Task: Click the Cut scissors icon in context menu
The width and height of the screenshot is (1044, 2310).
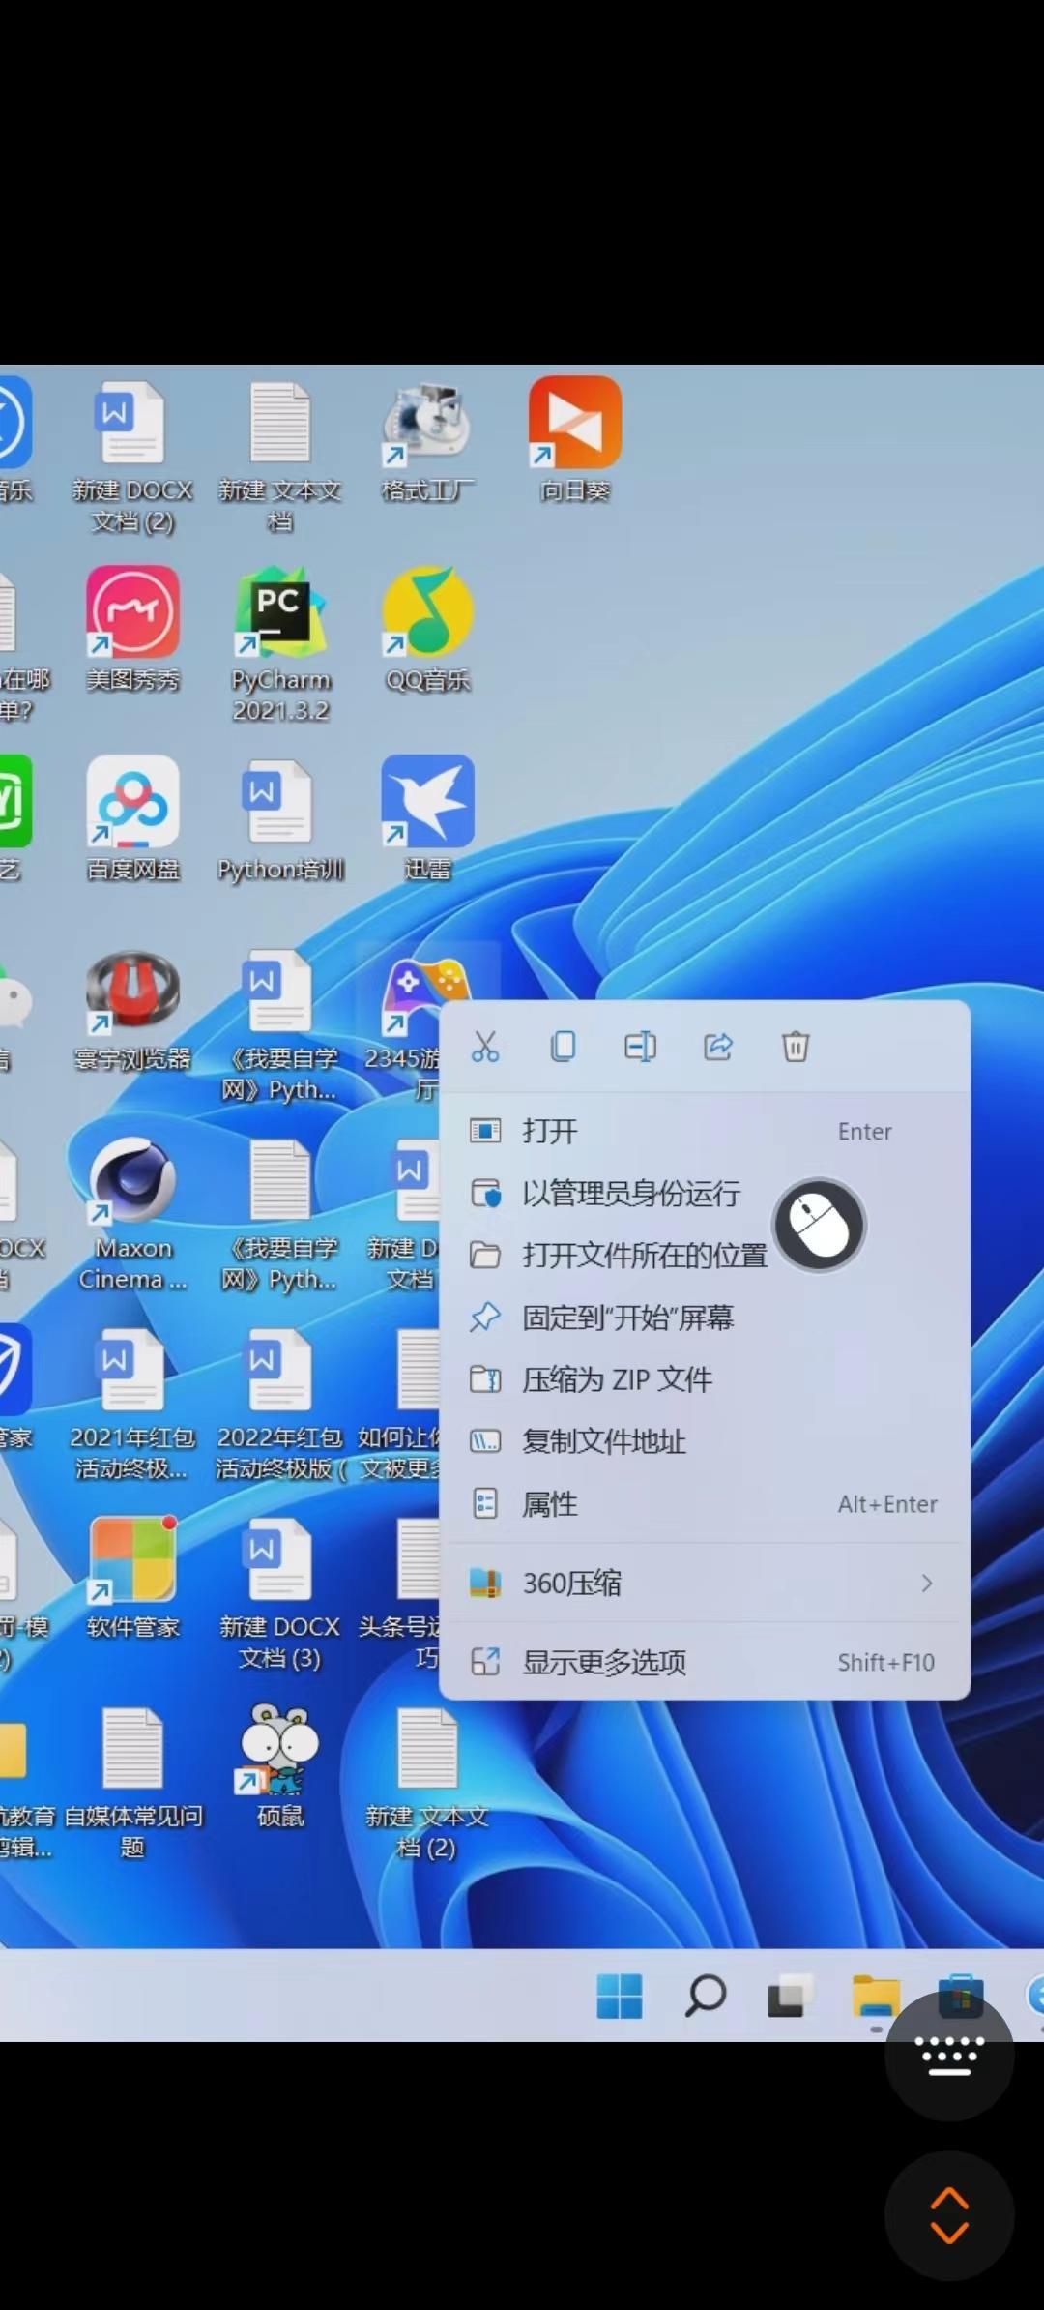Action: point(485,1047)
